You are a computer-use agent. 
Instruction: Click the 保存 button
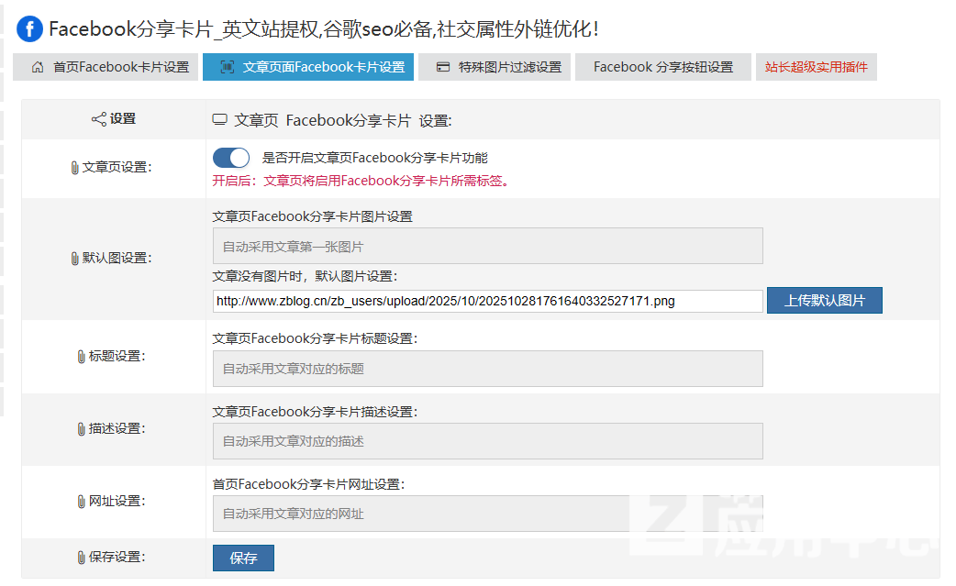tap(243, 558)
